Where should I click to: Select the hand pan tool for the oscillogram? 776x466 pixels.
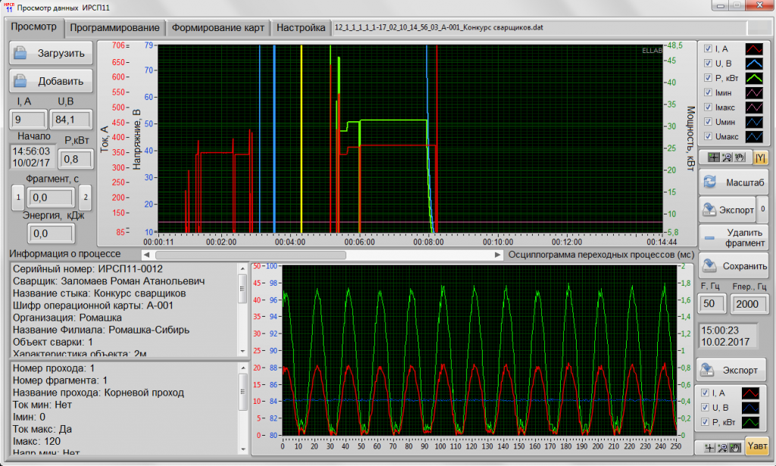tap(735, 447)
